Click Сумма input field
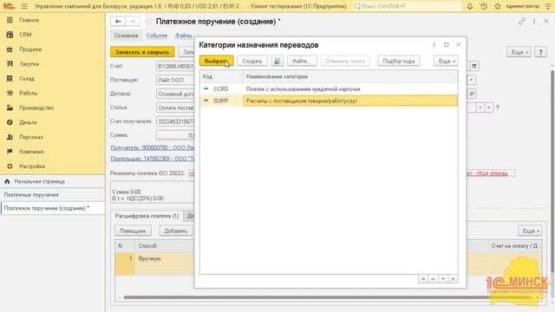The image size is (555, 312). point(175,135)
